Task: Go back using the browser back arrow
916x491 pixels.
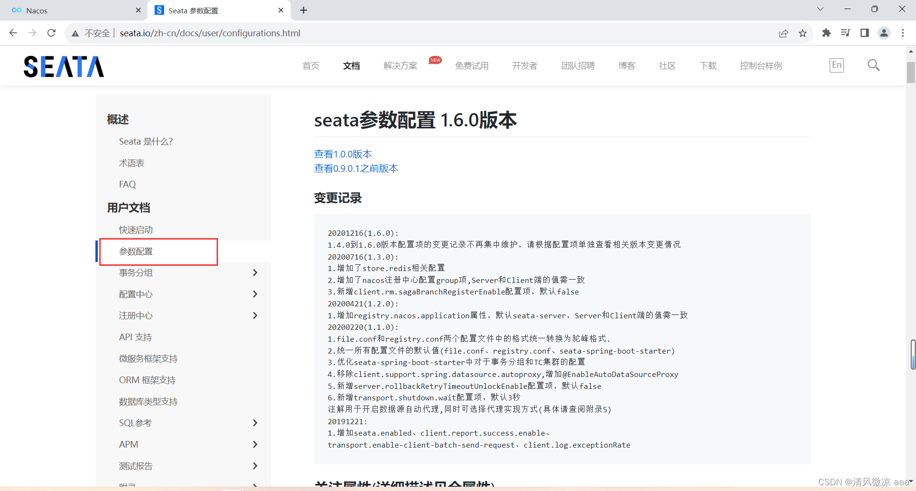Action: tap(13, 33)
